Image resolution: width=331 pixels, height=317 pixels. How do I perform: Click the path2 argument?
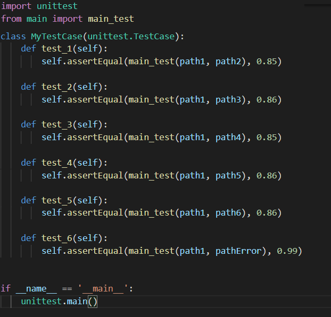click(228, 62)
